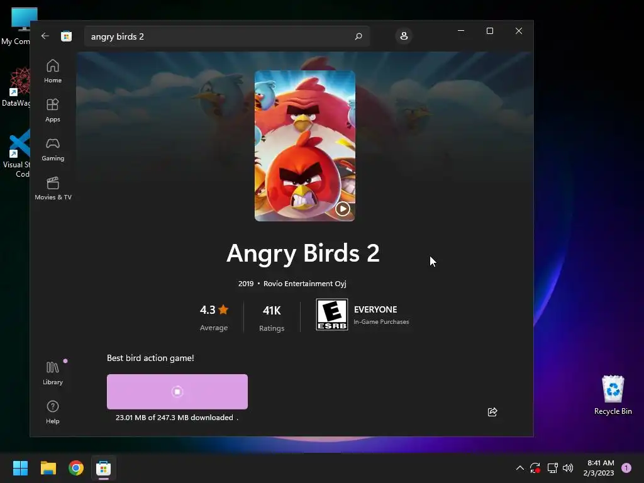The image size is (644, 483).
Task: Click the search magnifier icon
Action: (358, 36)
